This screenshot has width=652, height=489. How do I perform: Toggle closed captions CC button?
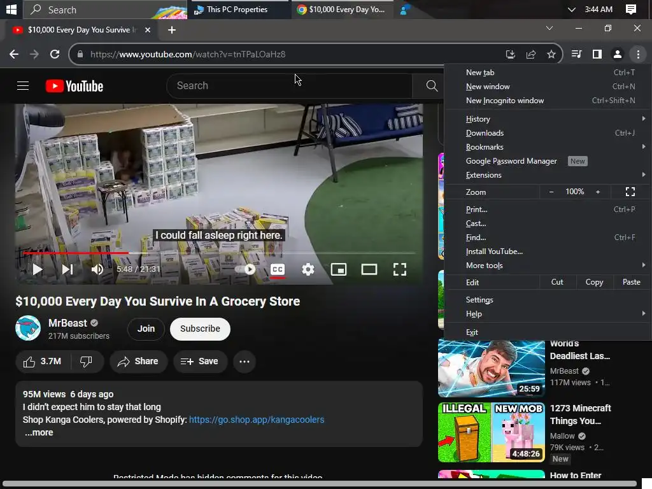coord(278,269)
